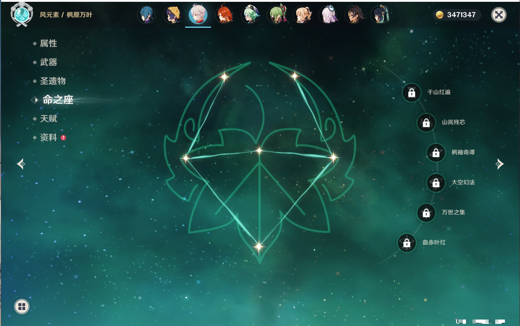Click the 山岚残芯 label
The width and height of the screenshot is (520, 326).
click(x=454, y=122)
